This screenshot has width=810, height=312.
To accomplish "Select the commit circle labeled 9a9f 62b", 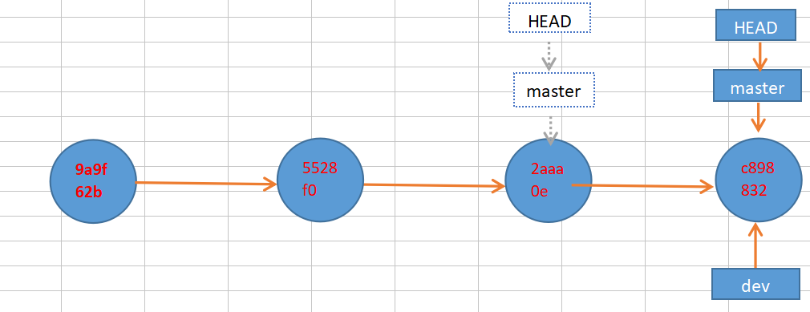I will coord(93,181).
